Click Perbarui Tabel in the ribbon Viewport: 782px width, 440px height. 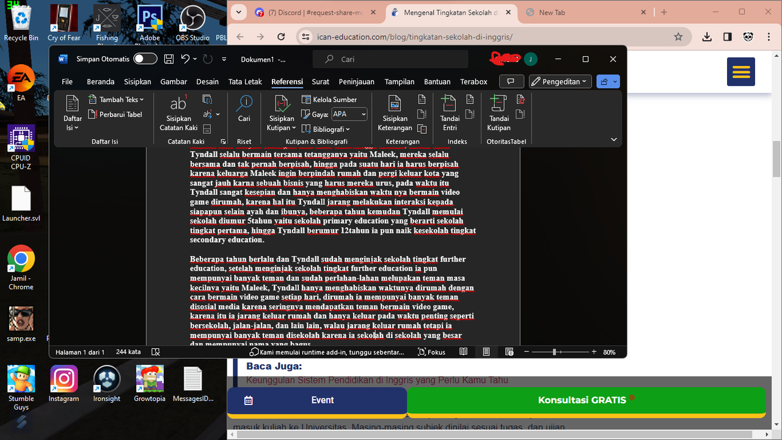pos(115,114)
